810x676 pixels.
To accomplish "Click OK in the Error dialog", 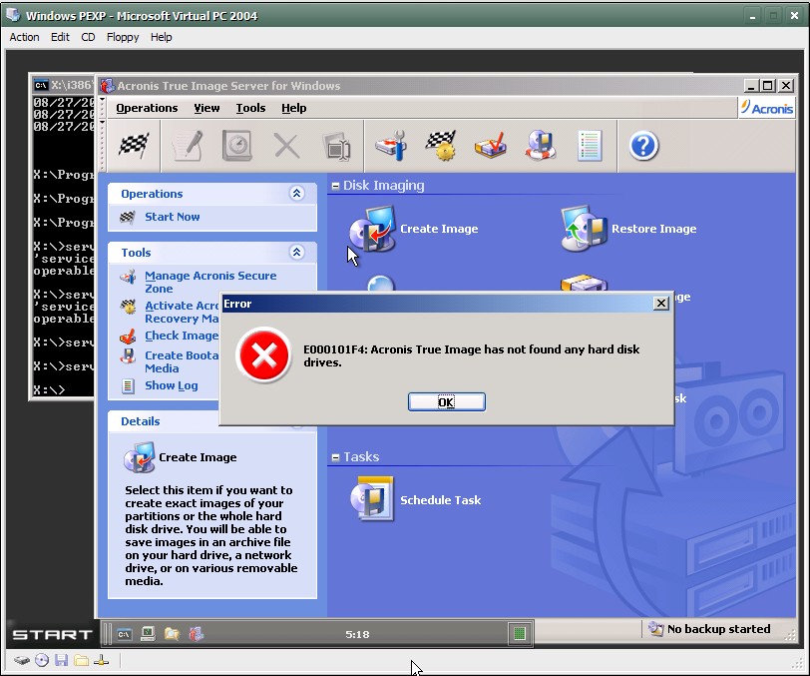I will click(446, 401).
